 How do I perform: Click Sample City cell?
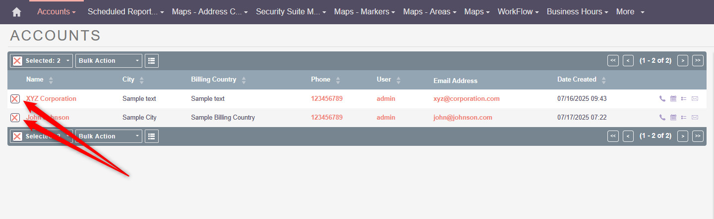click(139, 118)
